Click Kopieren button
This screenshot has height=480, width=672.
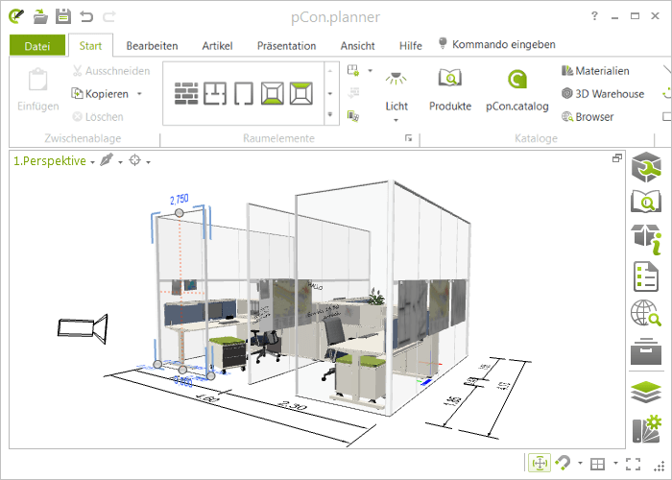coord(100,94)
